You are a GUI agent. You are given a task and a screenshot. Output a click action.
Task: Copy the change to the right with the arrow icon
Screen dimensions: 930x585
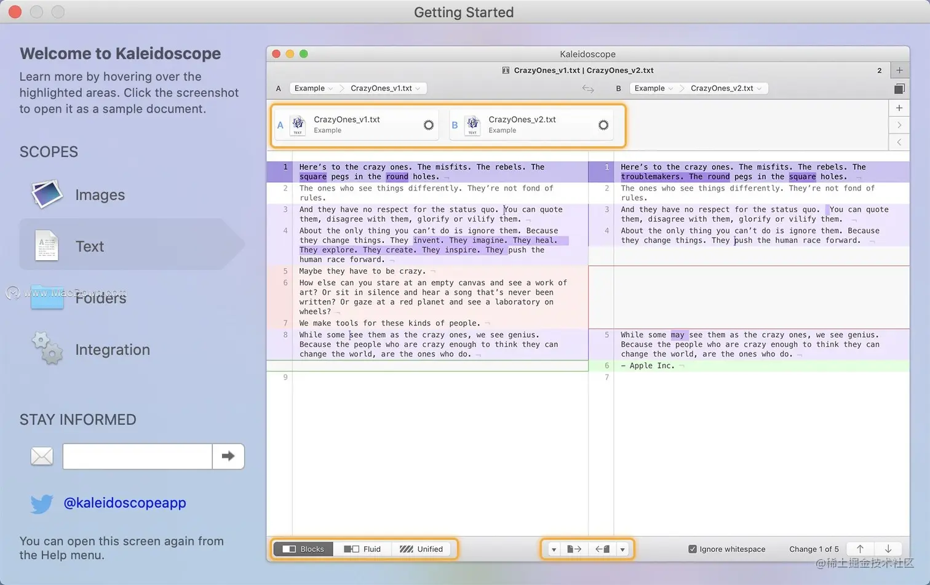coord(574,549)
